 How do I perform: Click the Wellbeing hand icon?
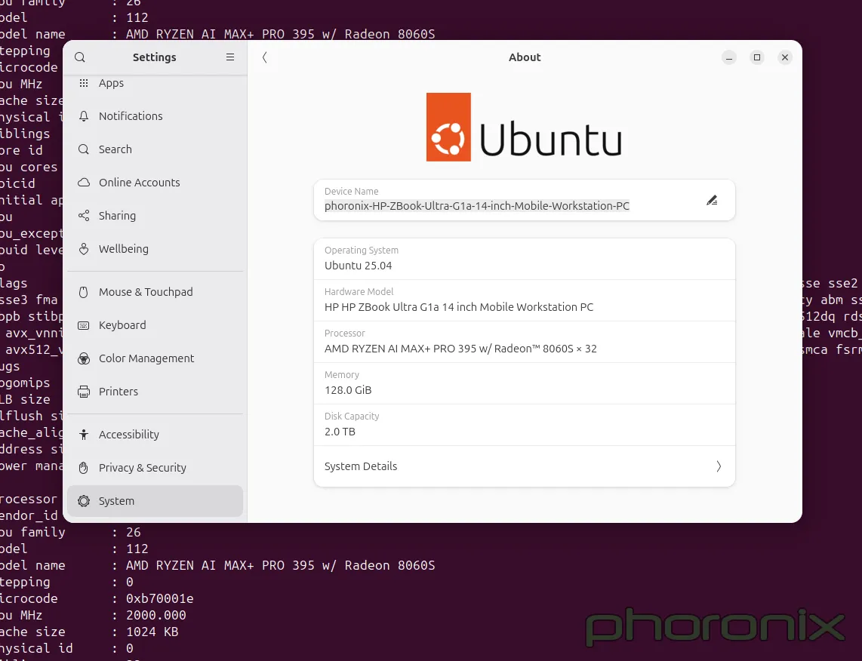tap(83, 249)
